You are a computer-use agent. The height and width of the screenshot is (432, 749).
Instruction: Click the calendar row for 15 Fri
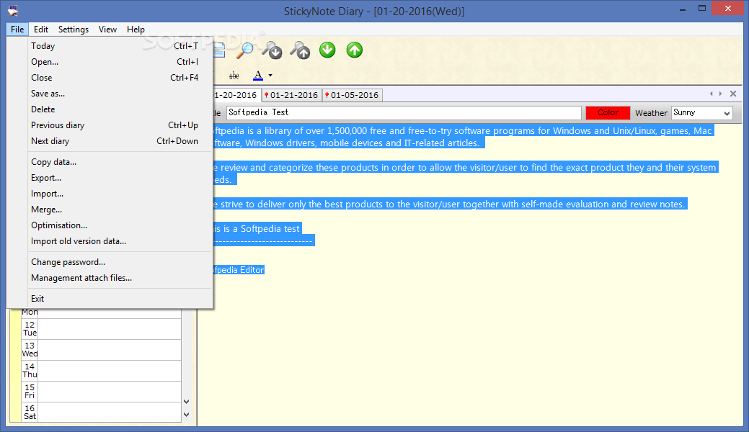(x=101, y=392)
